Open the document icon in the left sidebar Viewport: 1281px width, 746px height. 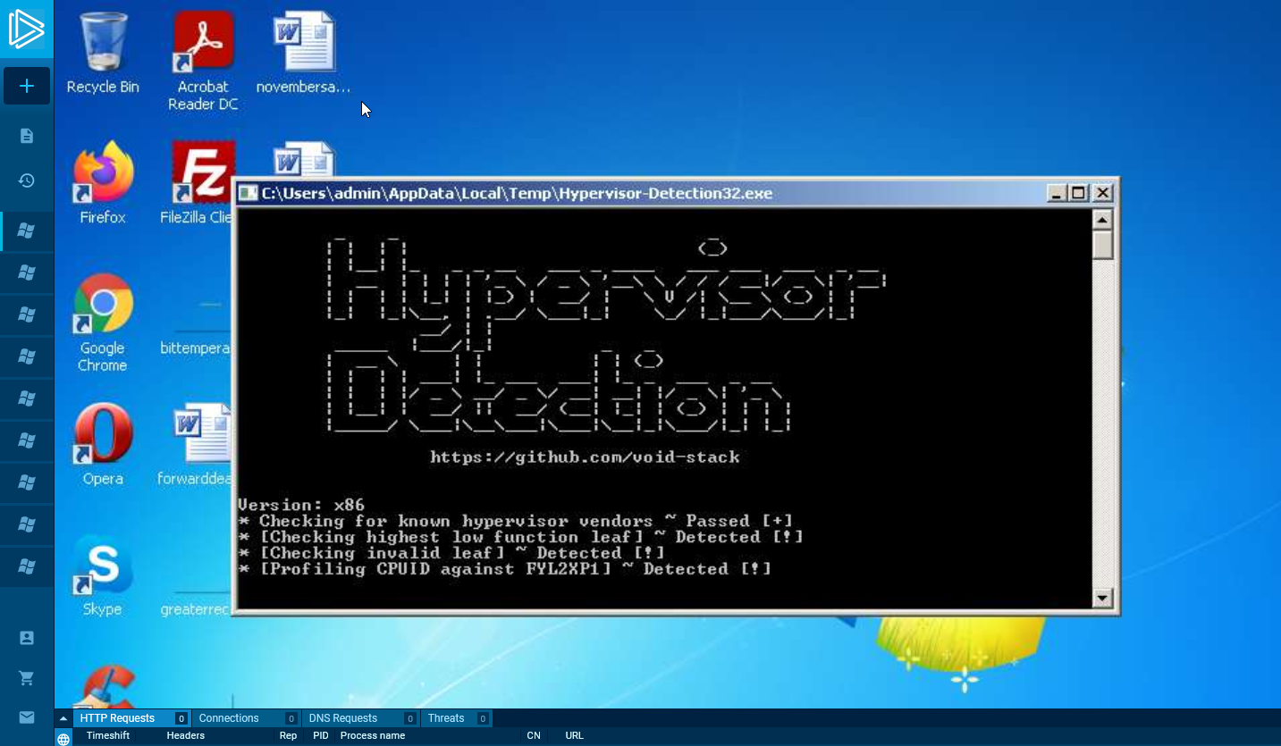27,136
